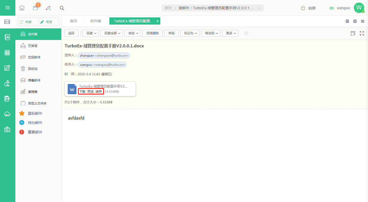
Task: Click the 写信 compose button
Action: (49, 22)
